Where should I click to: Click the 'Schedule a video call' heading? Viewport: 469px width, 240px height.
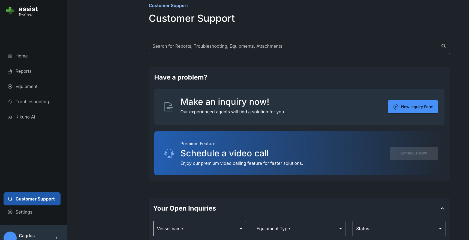pyautogui.click(x=224, y=153)
